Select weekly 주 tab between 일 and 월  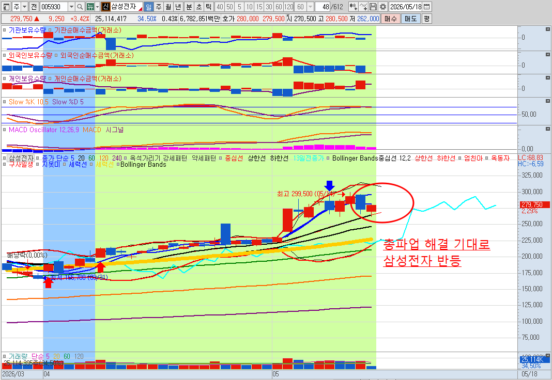159,7
